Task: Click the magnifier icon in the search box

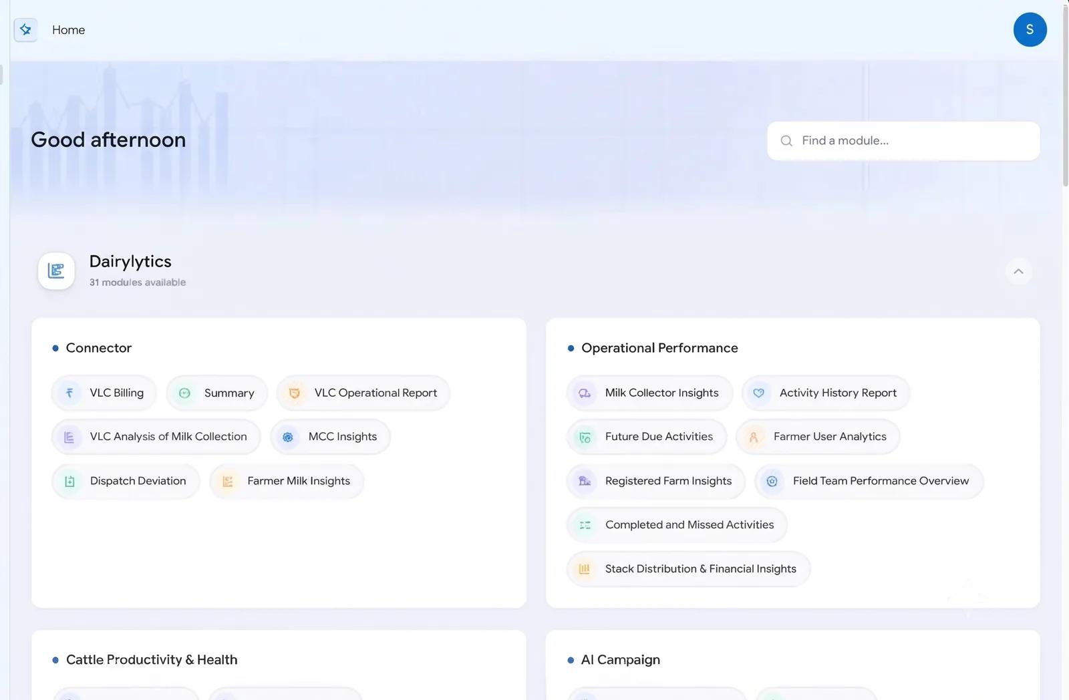Action: pyautogui.click(x=786, y=141)
